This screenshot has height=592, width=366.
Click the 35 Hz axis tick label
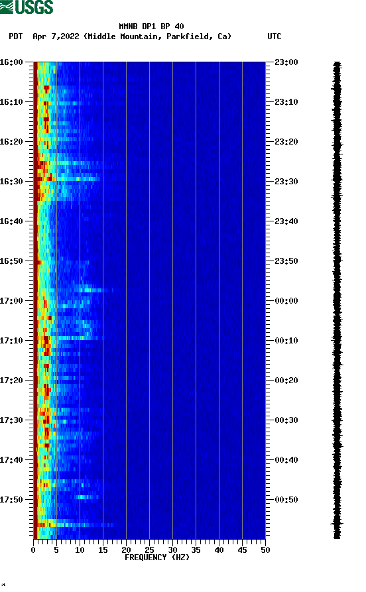click(x=196, y=550)
